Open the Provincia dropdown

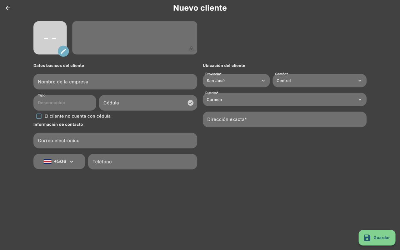click(236, 81)
